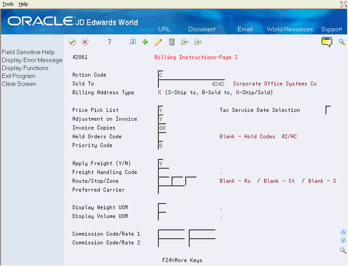Click the magnifier icon in toolbar
348x266 pixels.
[x=342, y=42]
